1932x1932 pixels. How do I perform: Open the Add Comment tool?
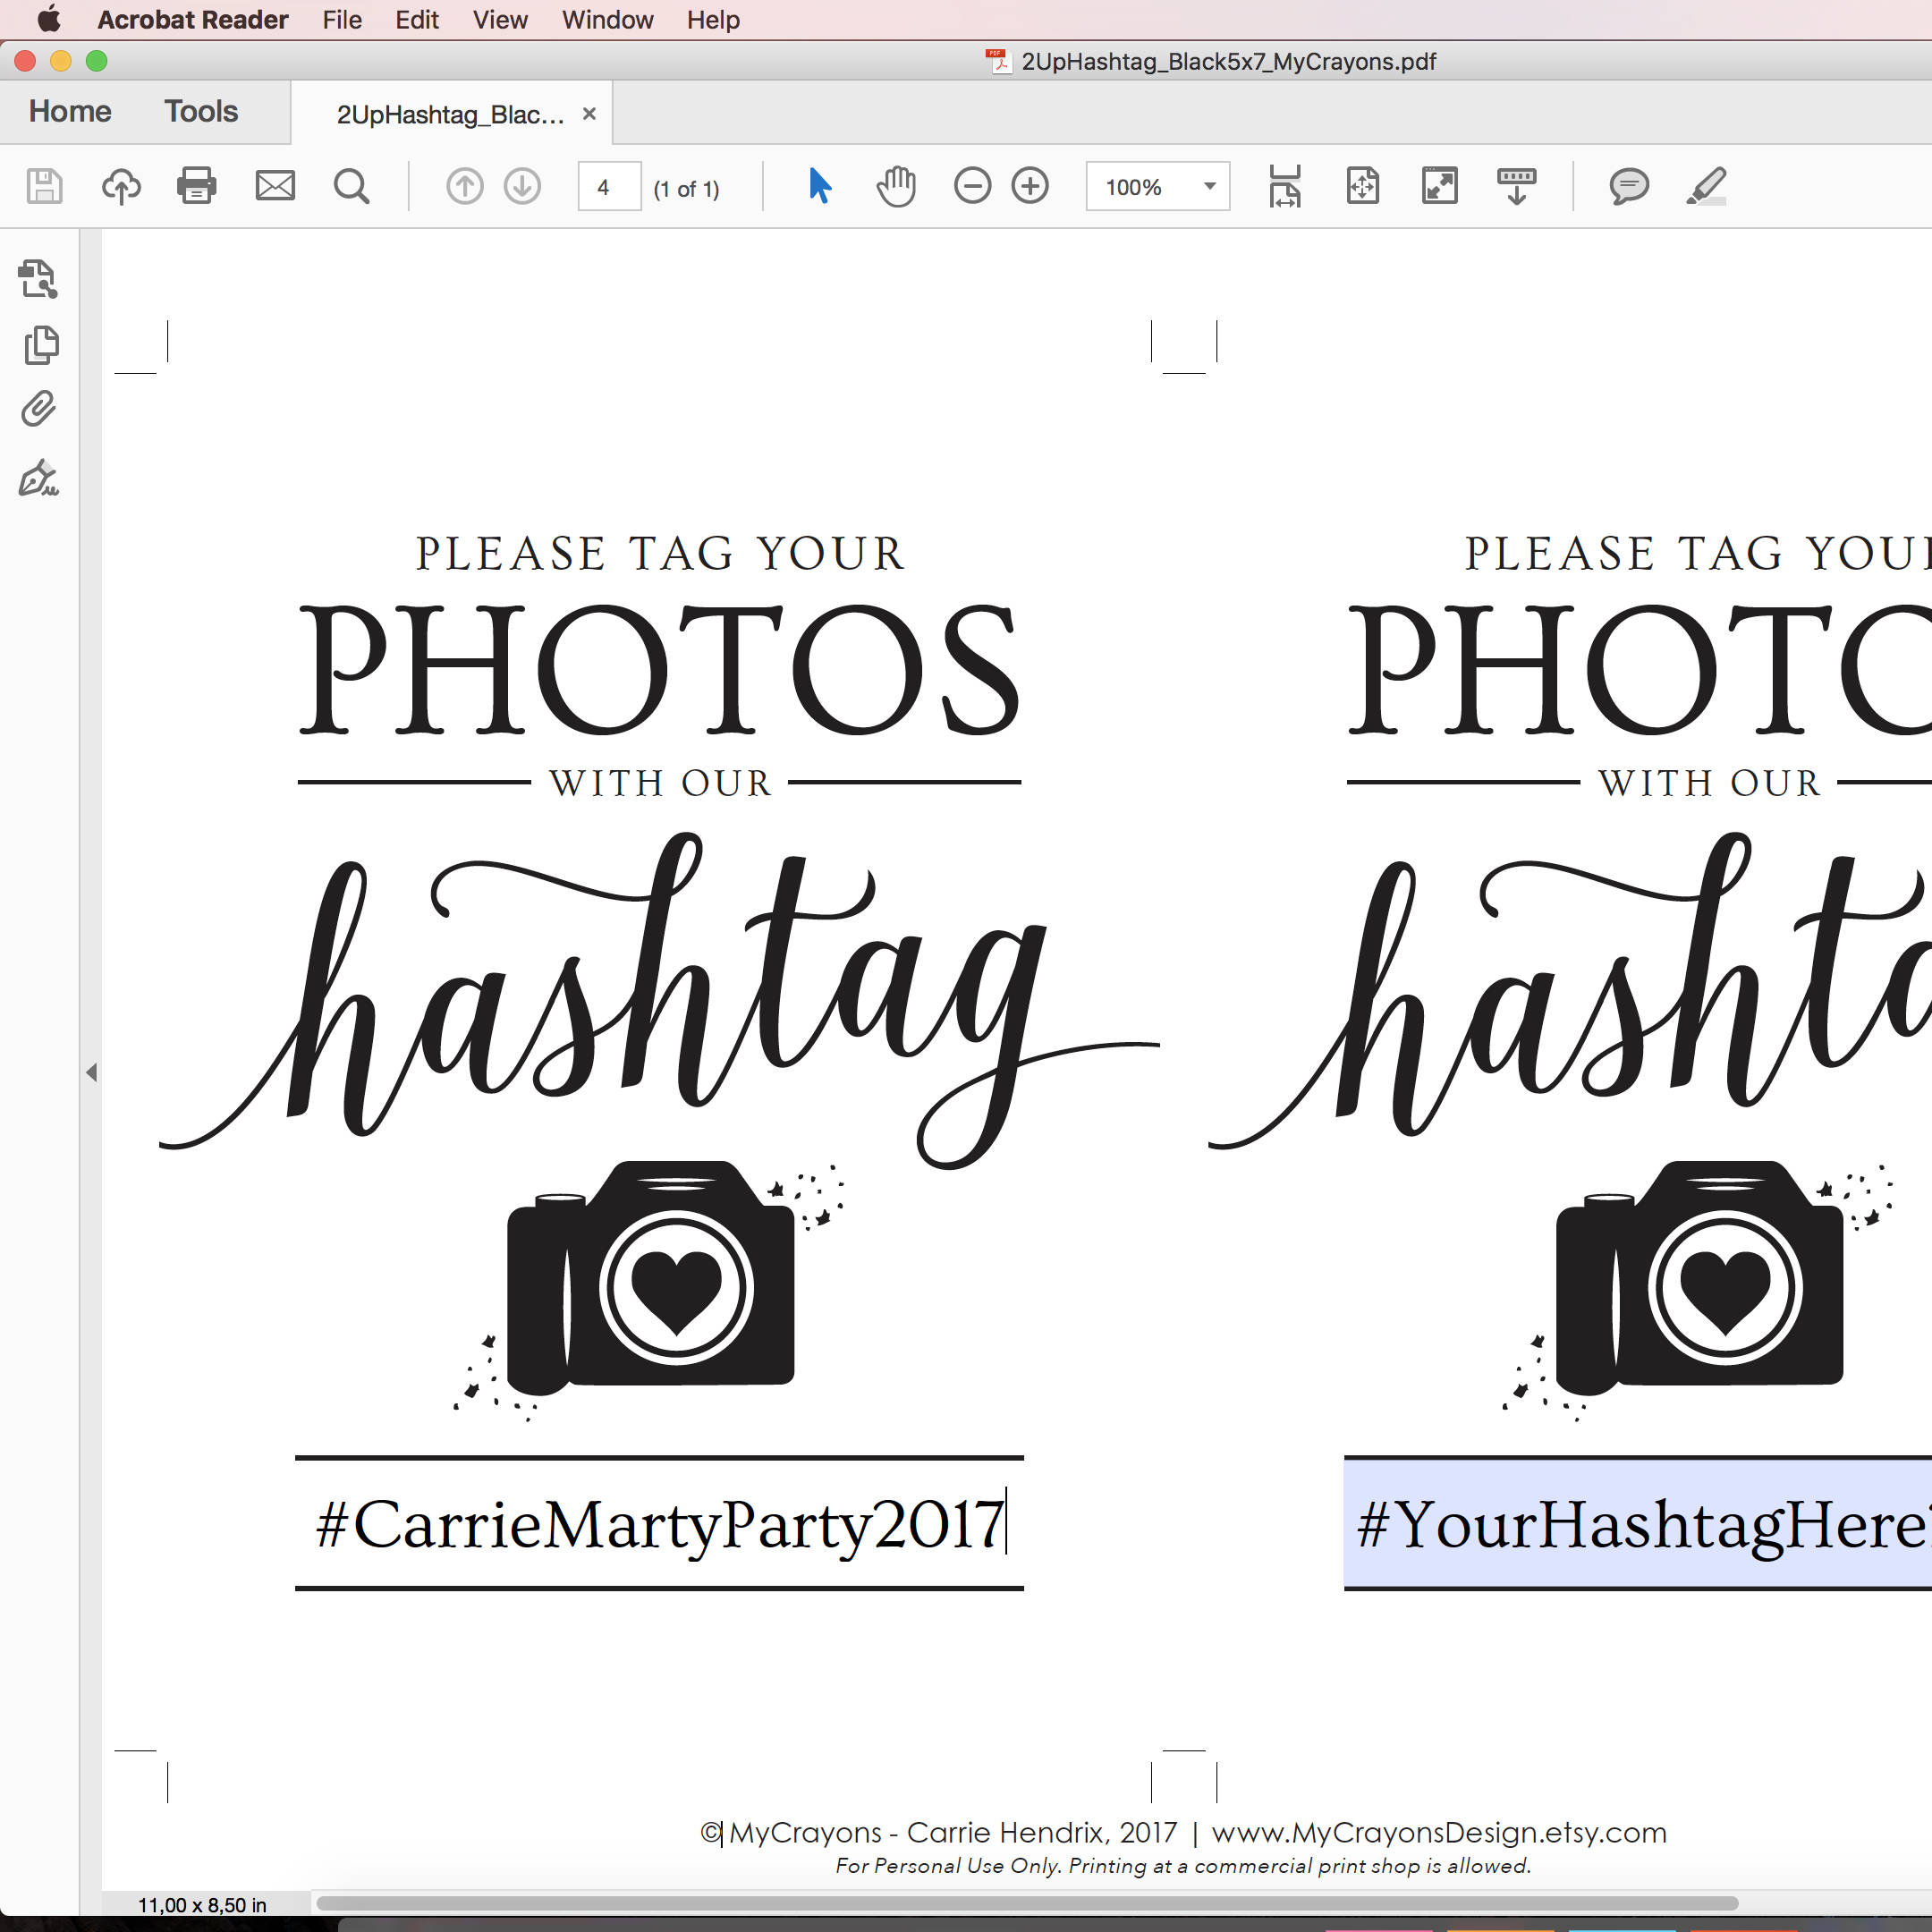(x=1628, y=186)
